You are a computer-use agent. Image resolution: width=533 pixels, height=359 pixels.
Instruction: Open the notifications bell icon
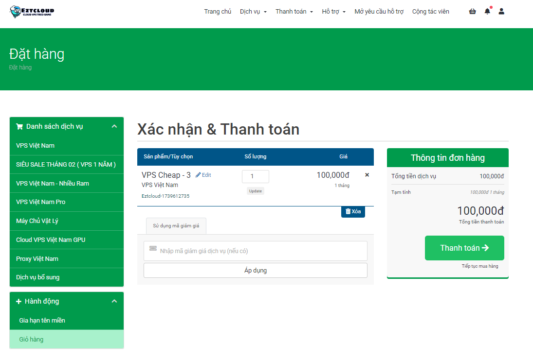point(487,11)
